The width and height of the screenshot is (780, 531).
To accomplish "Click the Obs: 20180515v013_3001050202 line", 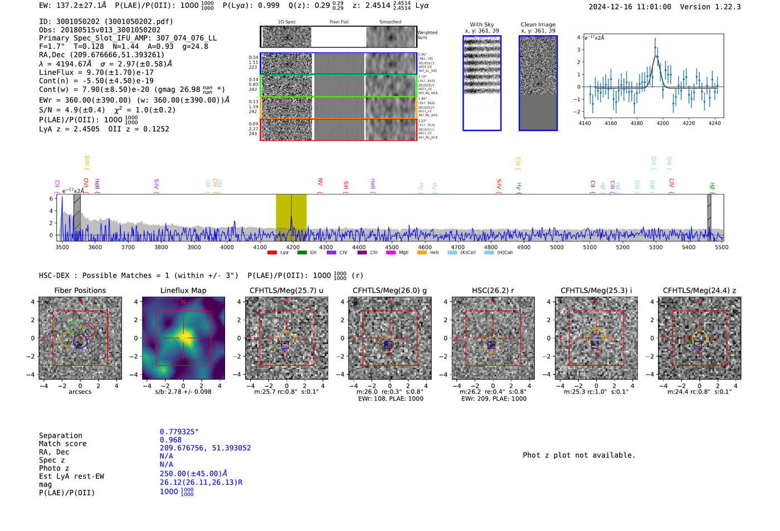I will pos(100,30).
